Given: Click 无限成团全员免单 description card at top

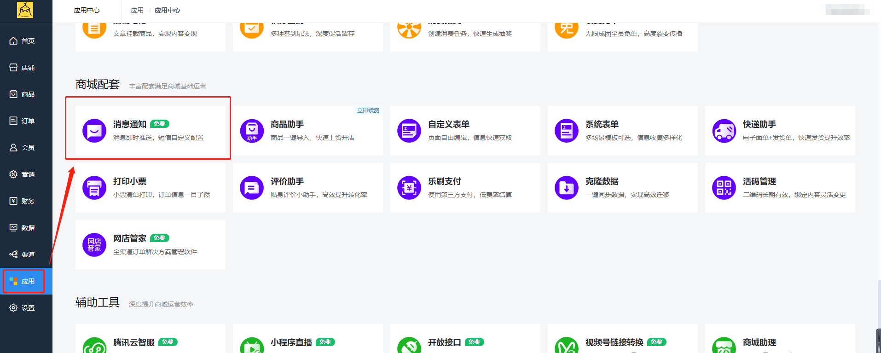Looking at the screenshot, I should (623, 37).
